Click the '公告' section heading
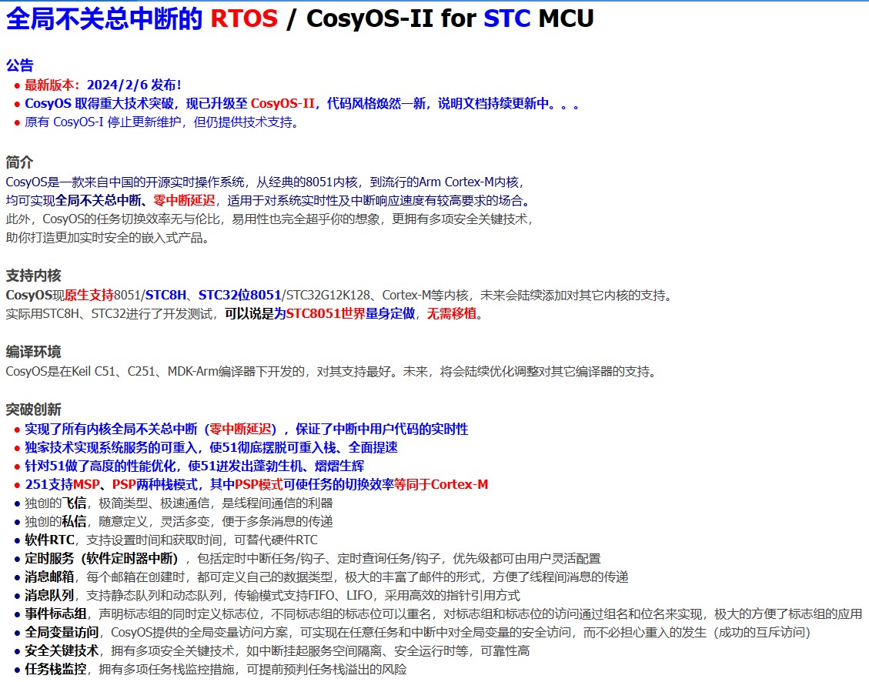Screen dimensions: 869x682 pos(19,65)
